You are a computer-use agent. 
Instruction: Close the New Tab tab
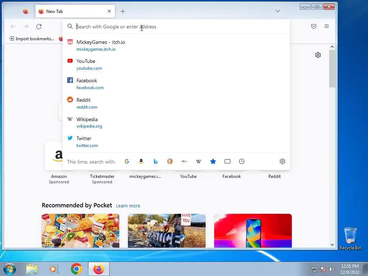click(x=109, y=11)
